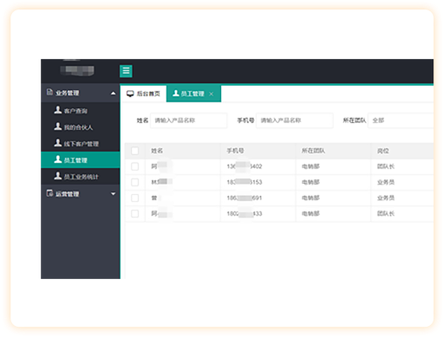
Task: Click the phone number ending 153
Action: (244, 182)
